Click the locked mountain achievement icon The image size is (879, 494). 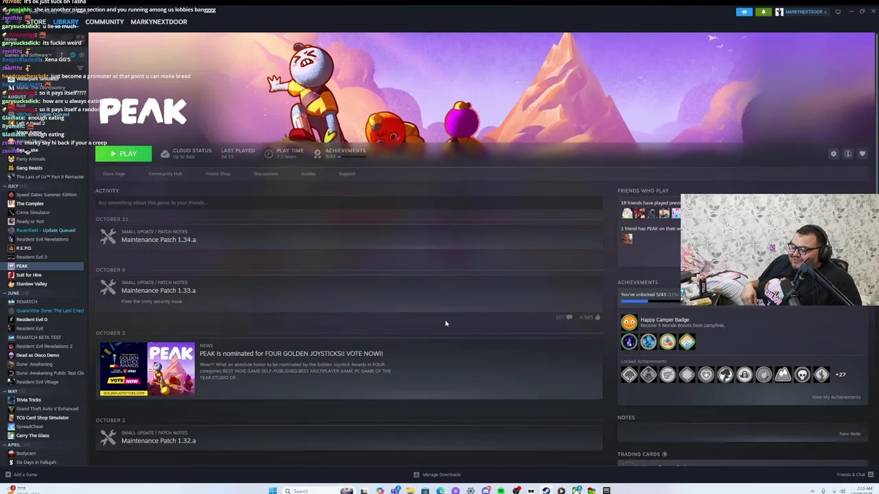point(783,375)
